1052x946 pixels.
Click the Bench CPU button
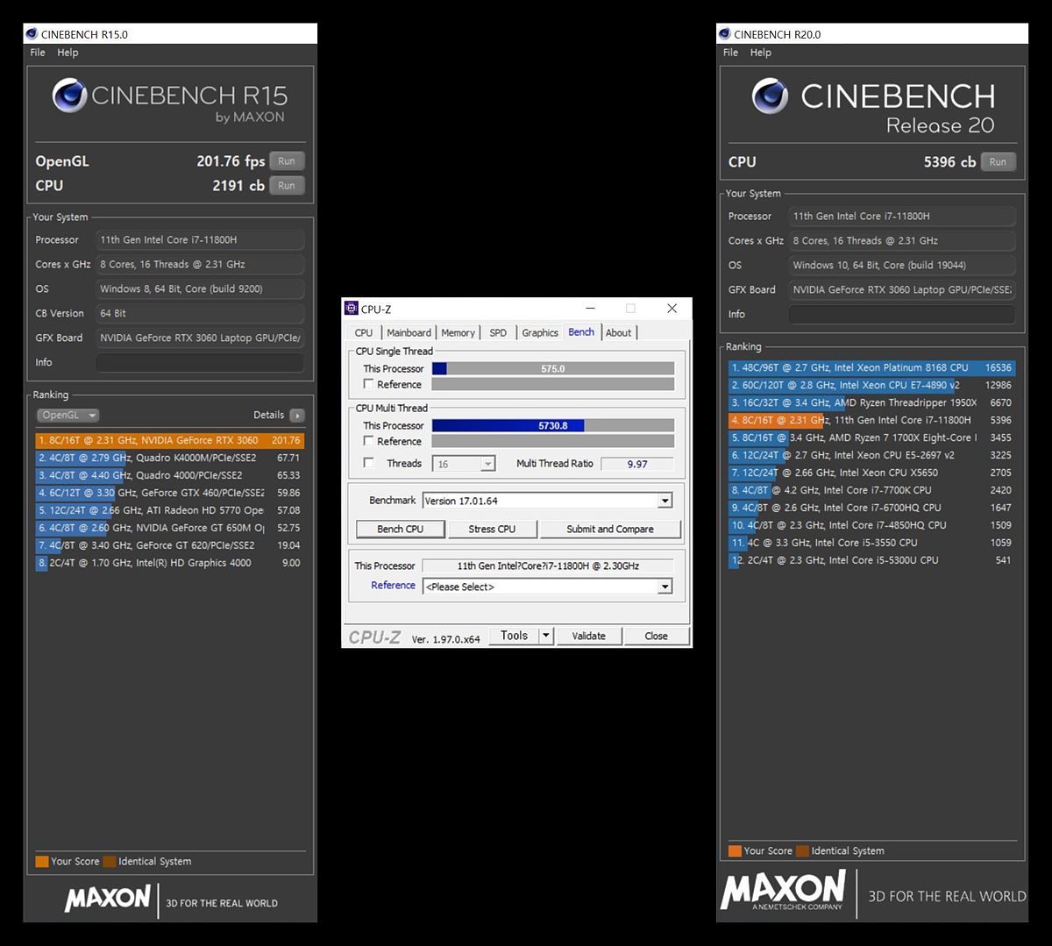[401, 529]
